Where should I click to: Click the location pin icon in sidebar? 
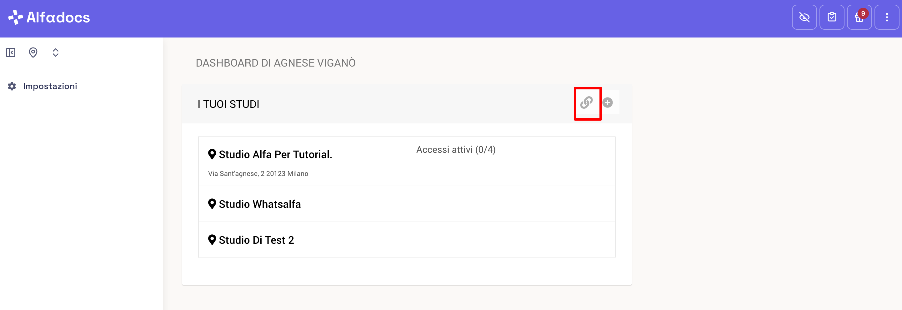[33, 52]
